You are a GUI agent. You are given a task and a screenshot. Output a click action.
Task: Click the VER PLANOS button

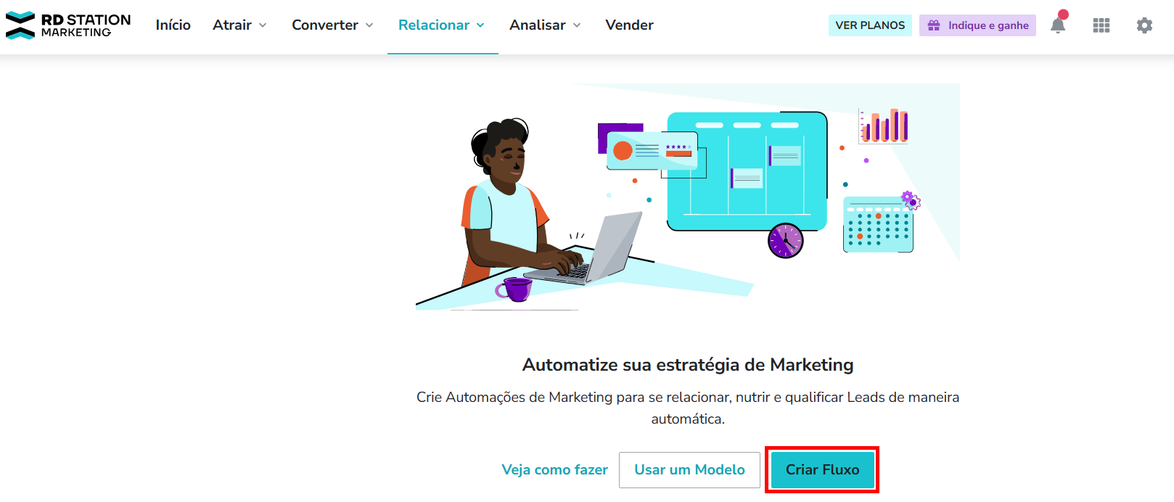coord(870,25)
